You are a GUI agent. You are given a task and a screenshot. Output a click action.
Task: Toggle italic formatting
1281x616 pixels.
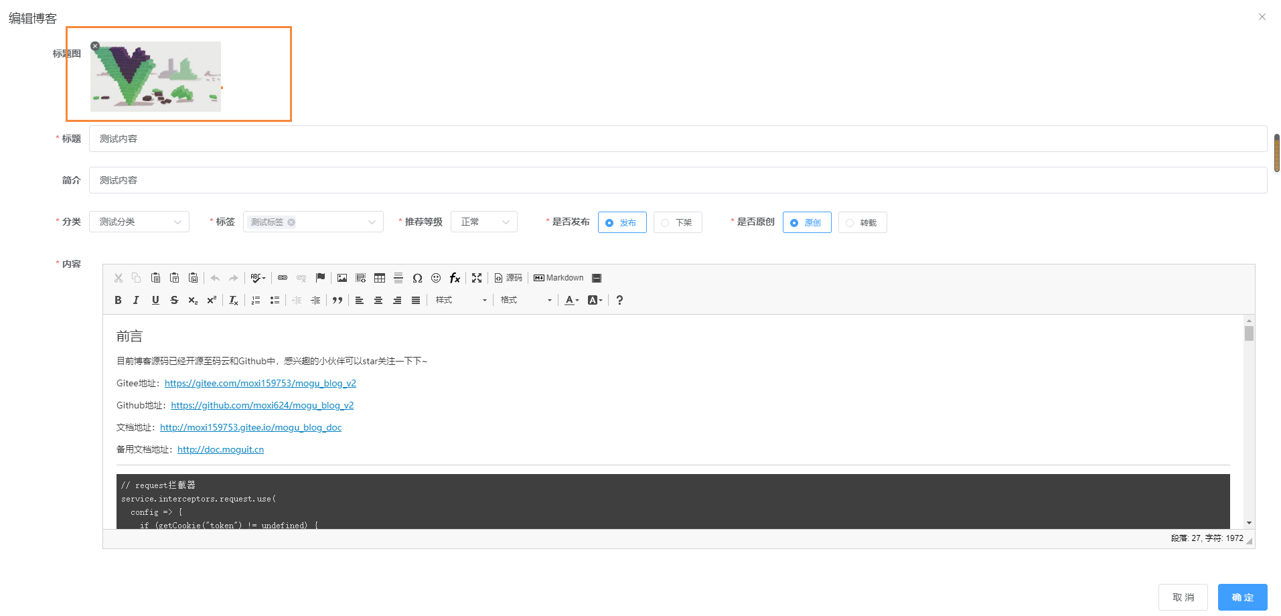point(137,300)
